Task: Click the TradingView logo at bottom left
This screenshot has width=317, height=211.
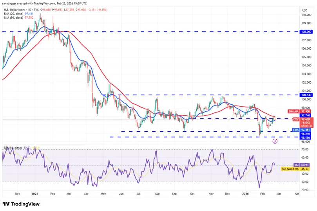Action: pyautogui.click(x=21, y=204)
